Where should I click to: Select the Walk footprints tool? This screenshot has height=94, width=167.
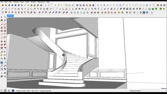[x=2, y=76]
